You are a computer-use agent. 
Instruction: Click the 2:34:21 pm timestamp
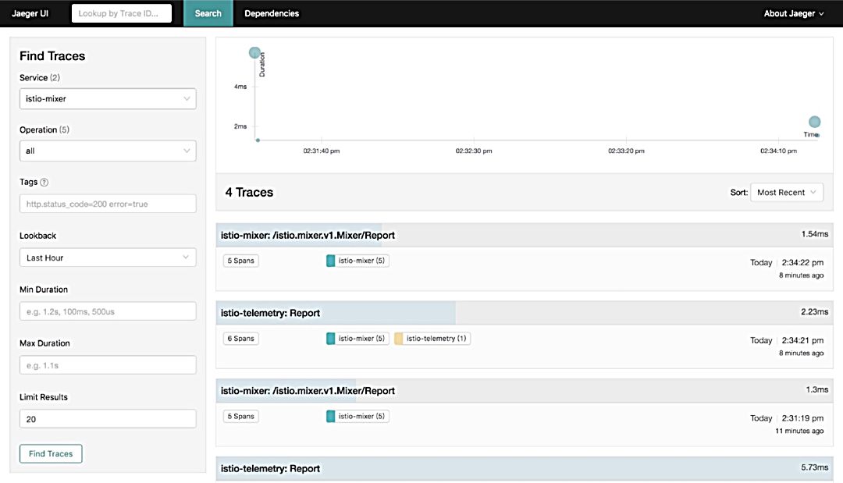point(802,341)
